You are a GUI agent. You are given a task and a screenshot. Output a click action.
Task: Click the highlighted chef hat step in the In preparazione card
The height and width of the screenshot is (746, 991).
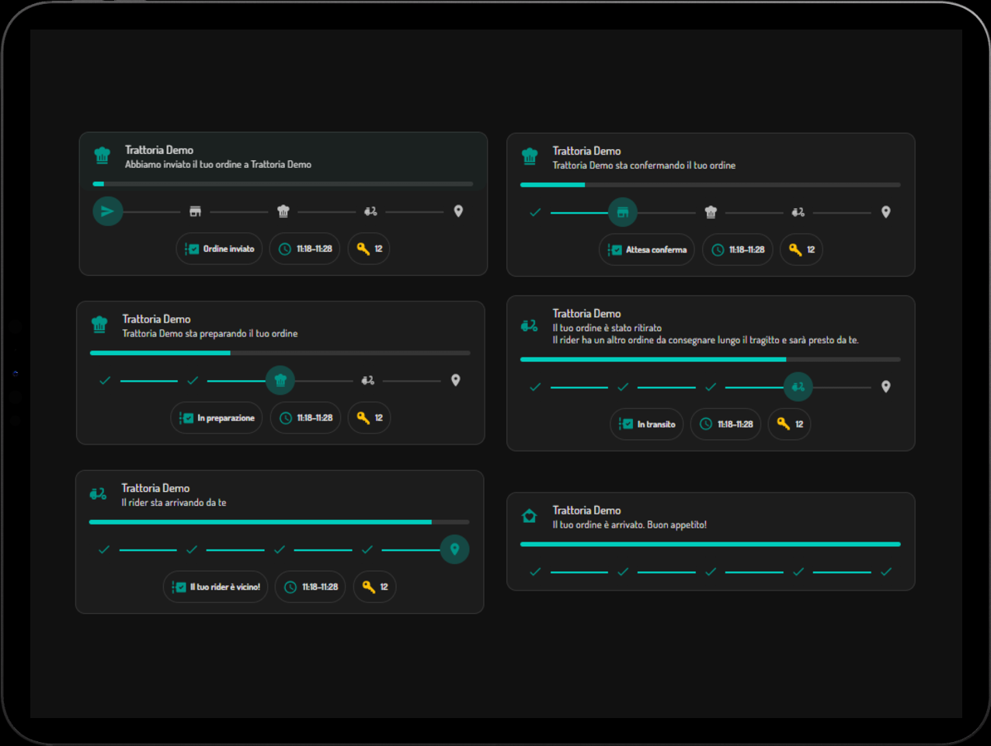click(280, 380)
